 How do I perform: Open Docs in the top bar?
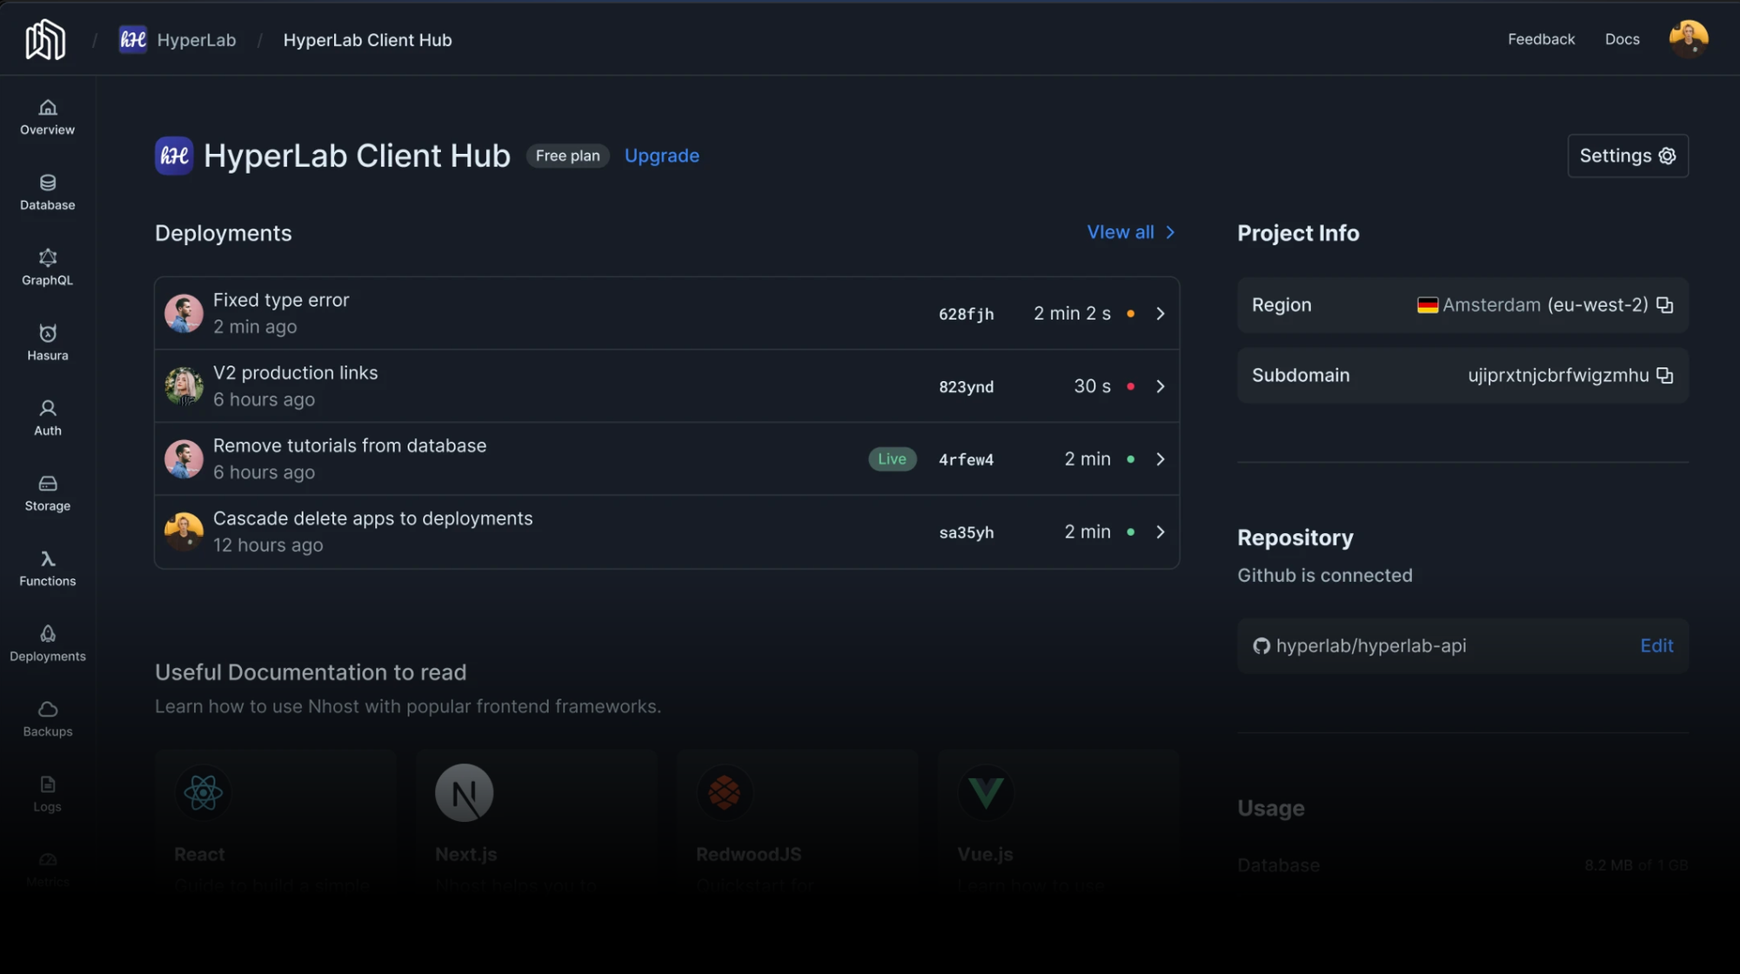(x=1622, y=39)
